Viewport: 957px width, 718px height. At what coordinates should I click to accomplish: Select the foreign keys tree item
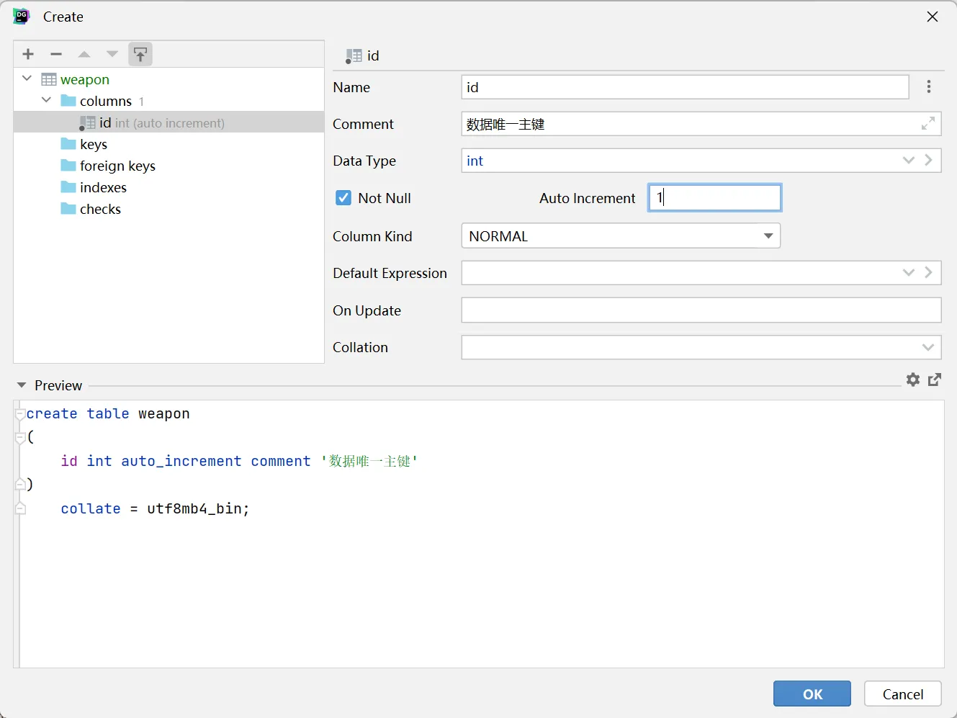[117, 166]
